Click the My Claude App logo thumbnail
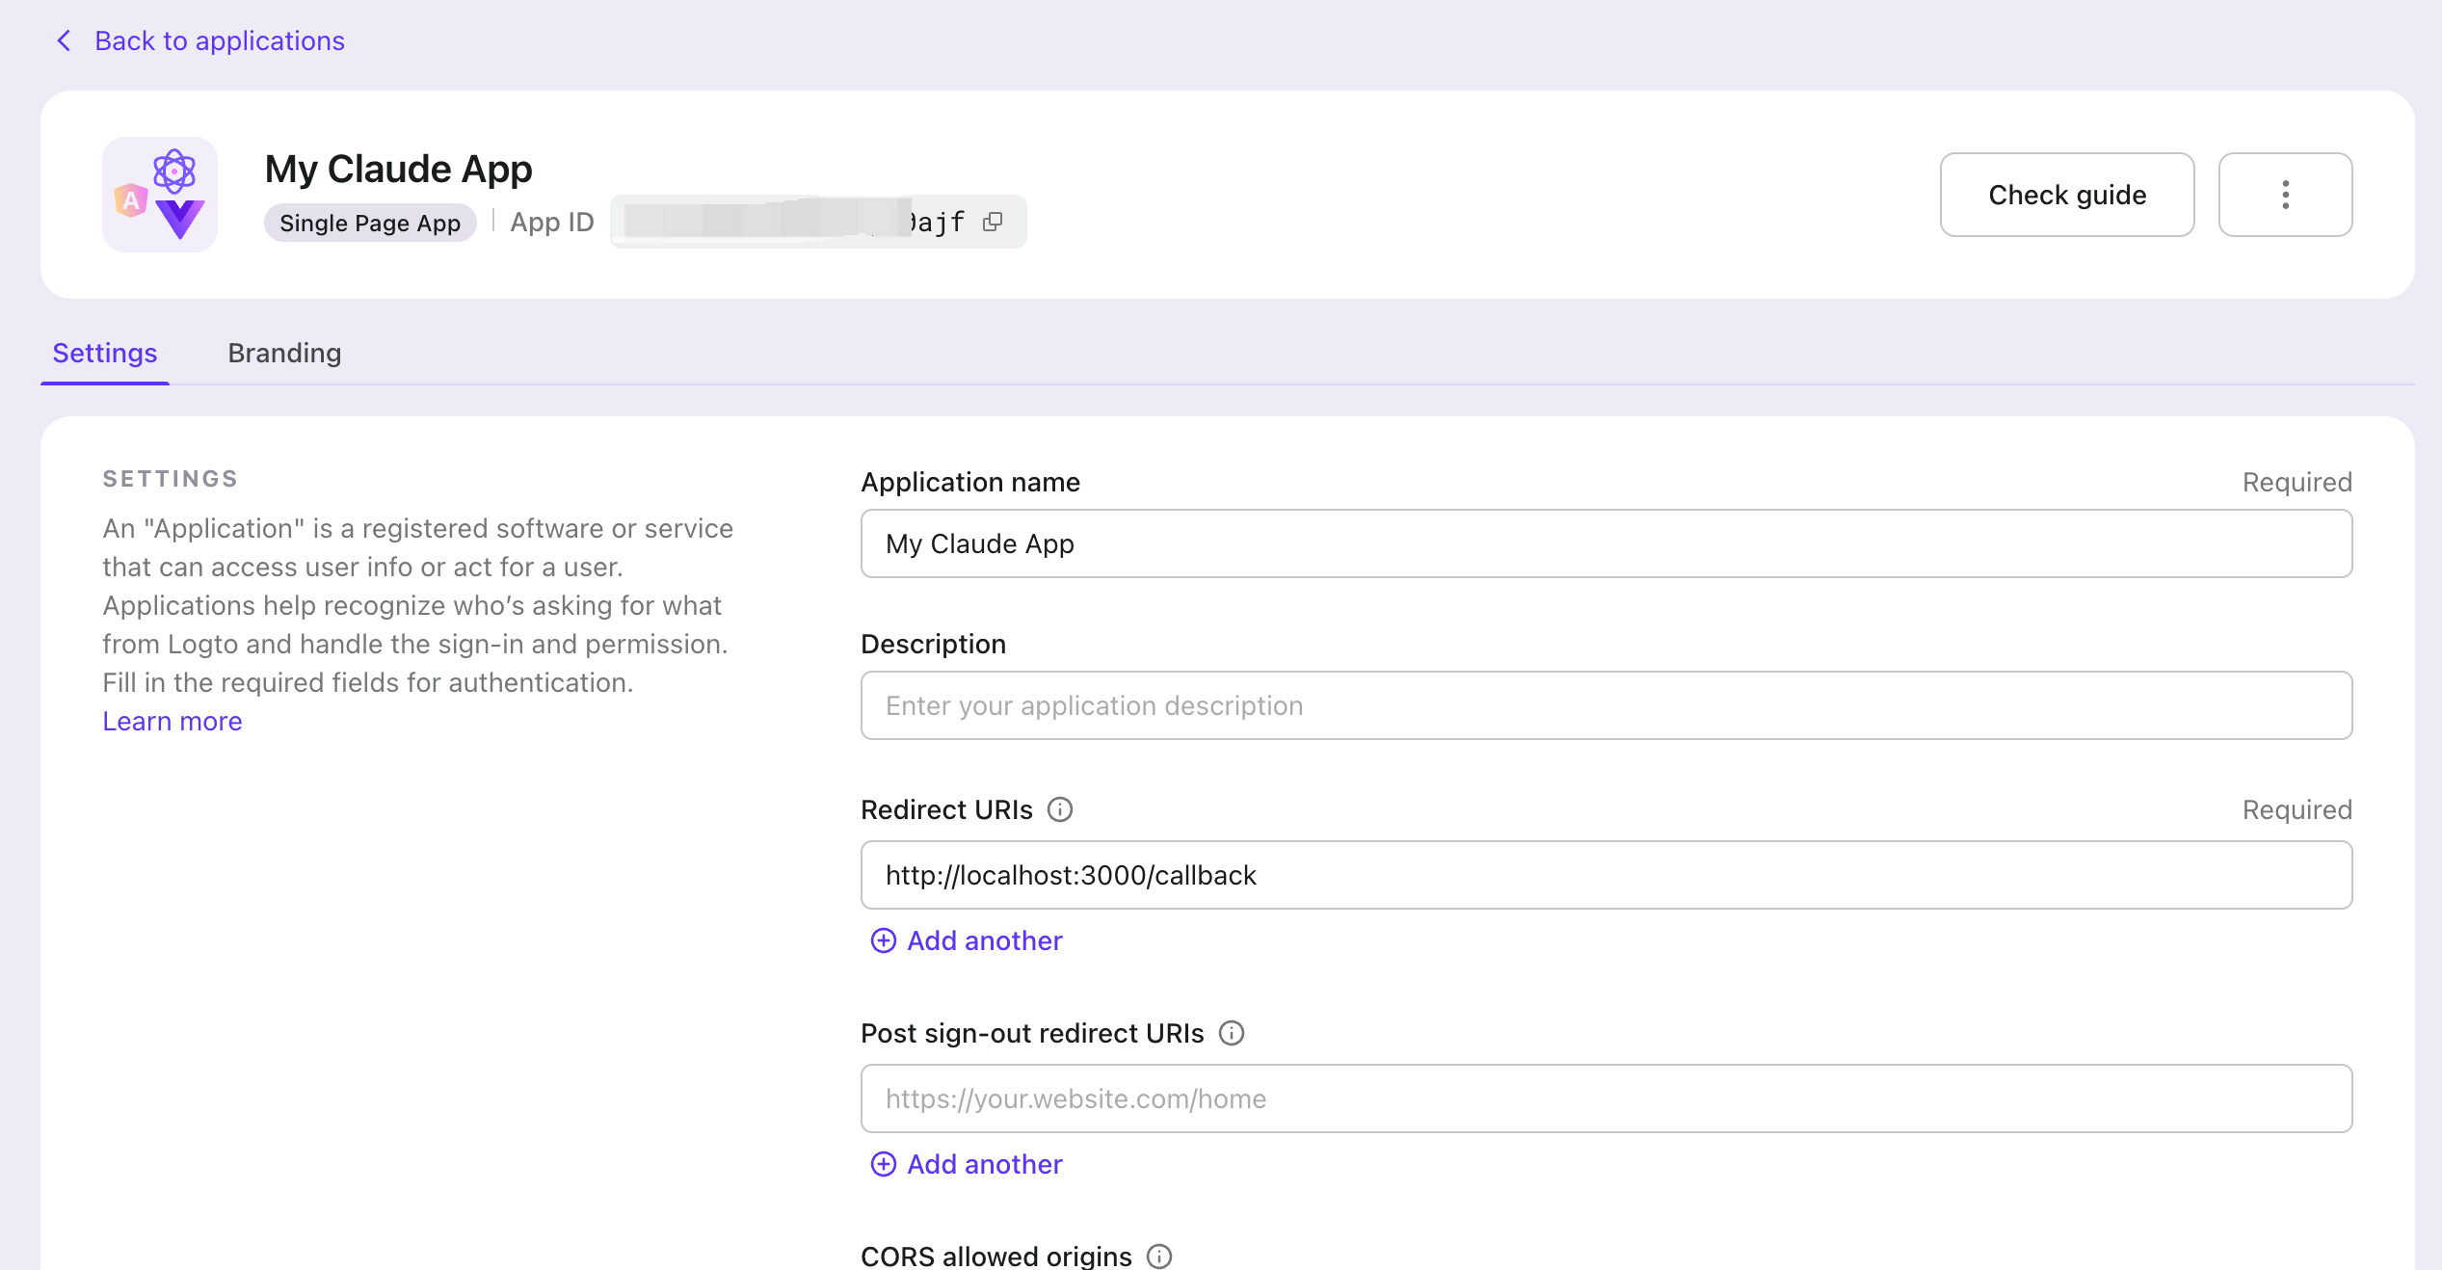2442x1270 pixels. click(160, 195)
